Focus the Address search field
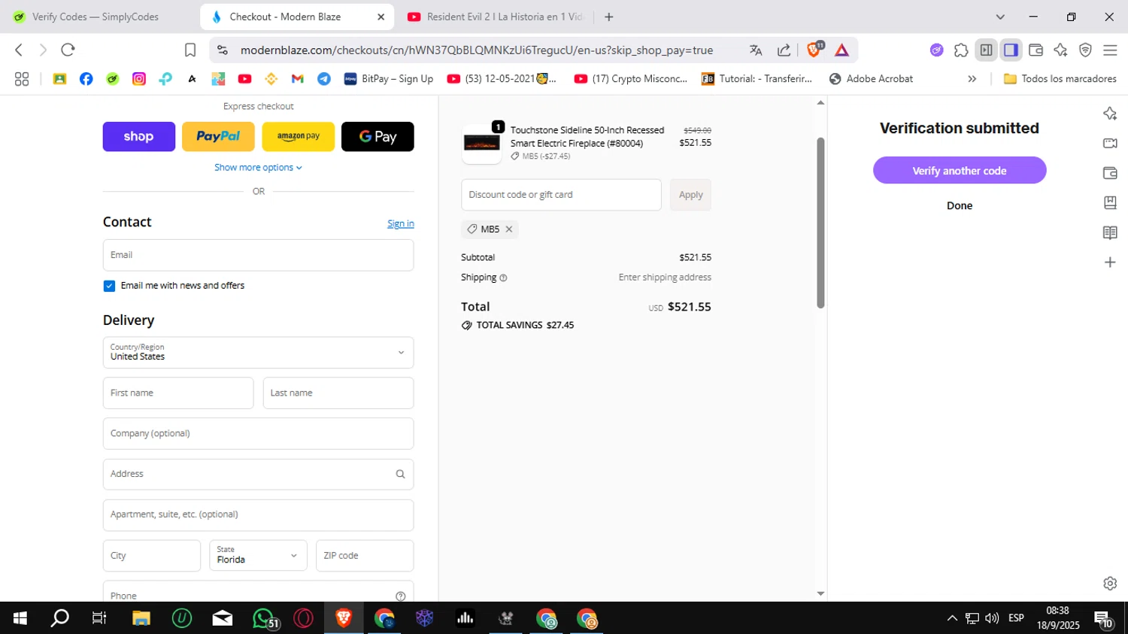Viewport: 1128px width, 634px height. [258, 475]
